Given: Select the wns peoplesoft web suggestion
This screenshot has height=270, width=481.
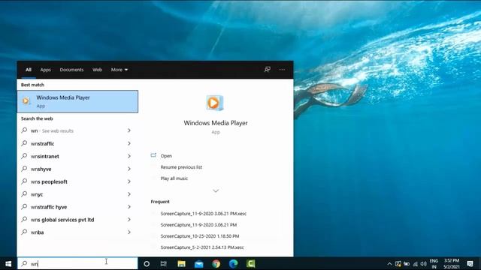Looking at the screenshot, I should coord(72,181).
